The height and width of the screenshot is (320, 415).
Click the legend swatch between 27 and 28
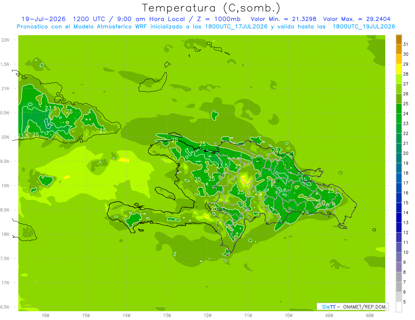(399, 79)
